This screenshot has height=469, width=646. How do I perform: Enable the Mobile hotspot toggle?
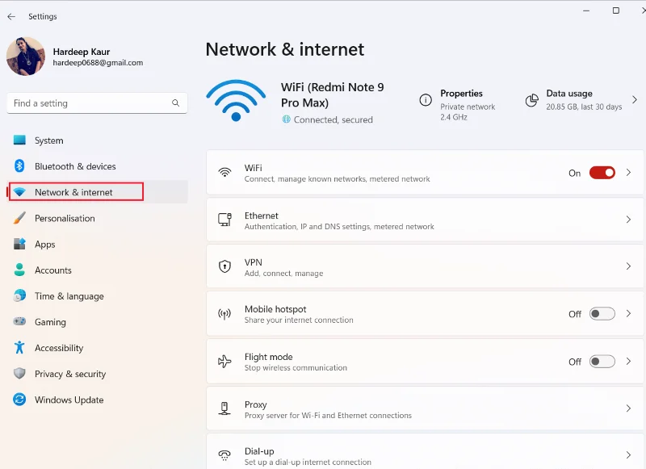[x=602, y=314]
